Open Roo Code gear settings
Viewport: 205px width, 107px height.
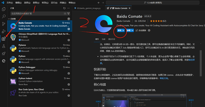[x=69, y=95]
